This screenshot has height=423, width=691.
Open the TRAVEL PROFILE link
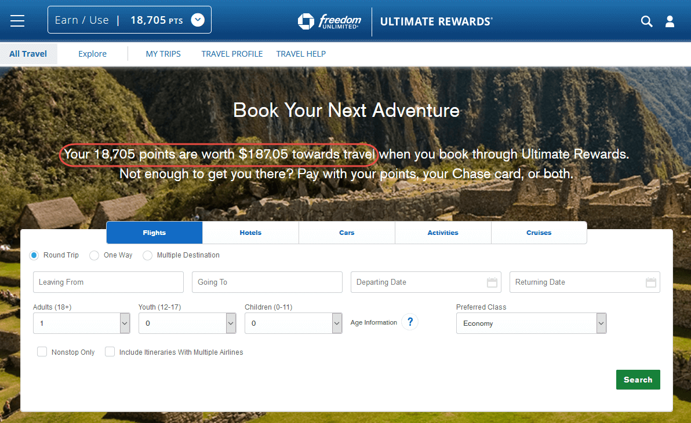pos(232,54)
